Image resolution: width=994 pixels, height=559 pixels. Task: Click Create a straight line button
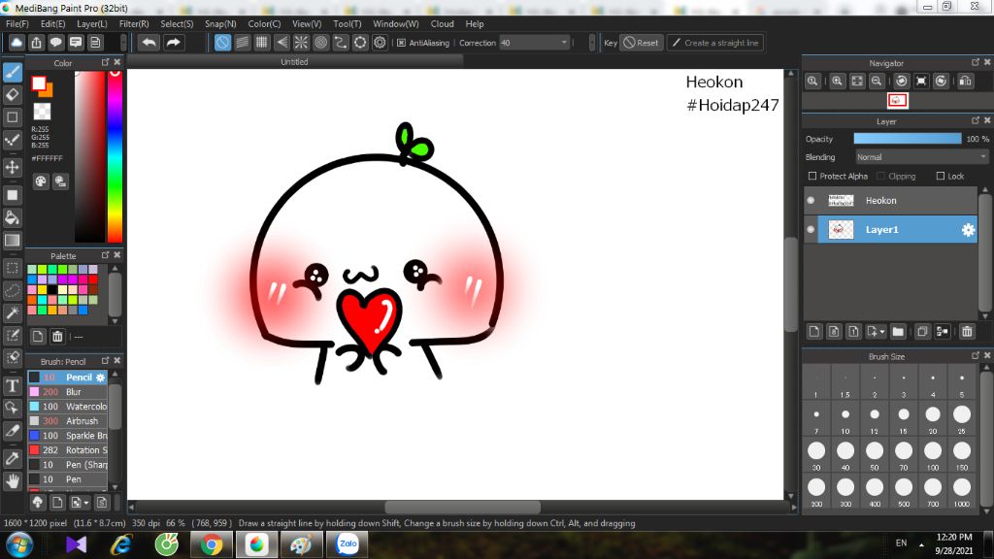click(x=714, y=43)
